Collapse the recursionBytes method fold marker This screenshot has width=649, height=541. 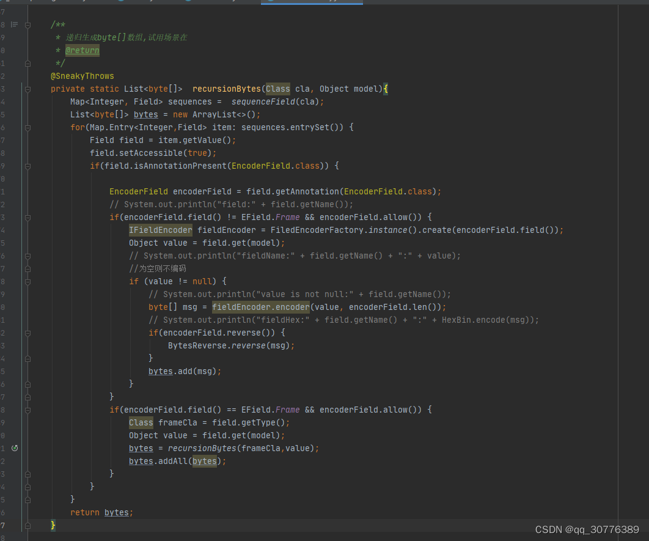[x=28, y=89]
